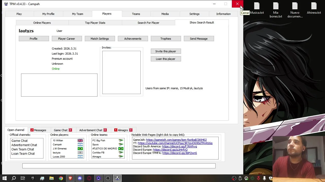Switch to Open channel tab
The width and height of the screenshot is (325, 182).
point(16,130)
